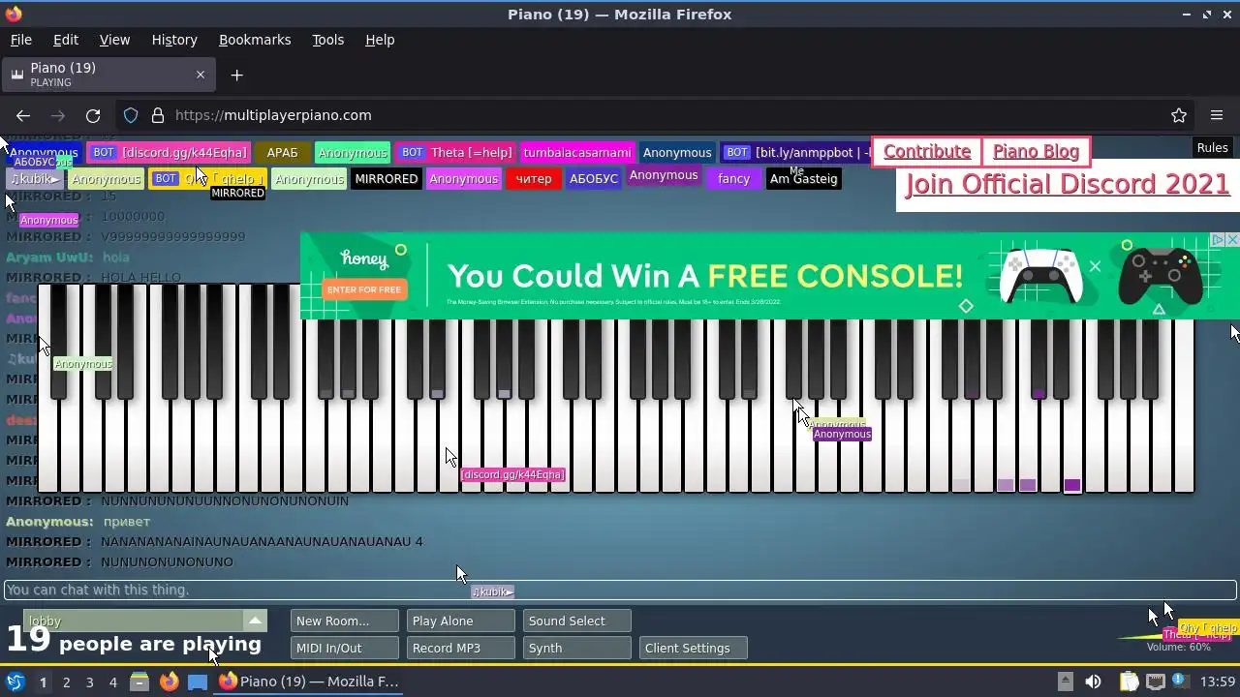Select user tag fancy
The height and width of the screenshot is (697, 1240).
(x=734, y=179)
